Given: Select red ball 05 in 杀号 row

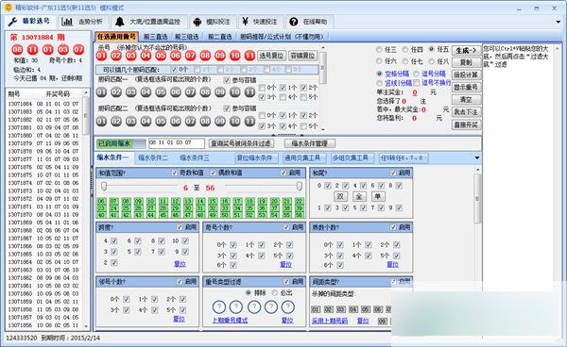Looking at the screenshot, I should (161, 56).
